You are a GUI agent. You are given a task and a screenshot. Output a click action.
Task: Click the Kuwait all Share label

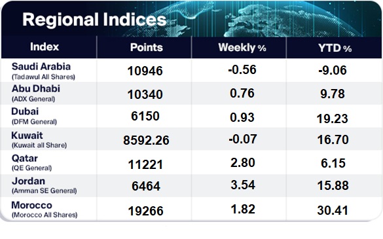pos(39,139)
